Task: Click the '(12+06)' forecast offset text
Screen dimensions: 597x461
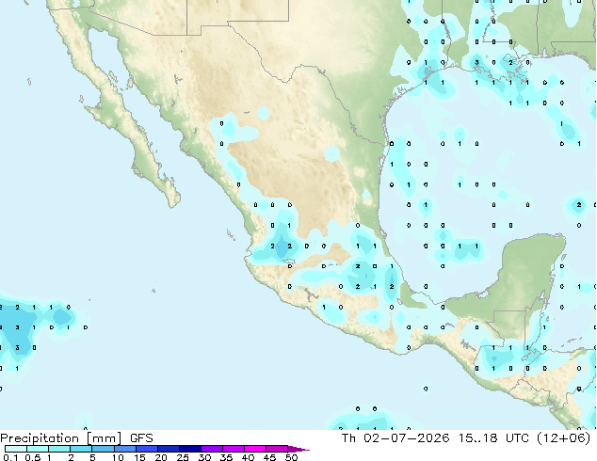Action: click(563, 438)
